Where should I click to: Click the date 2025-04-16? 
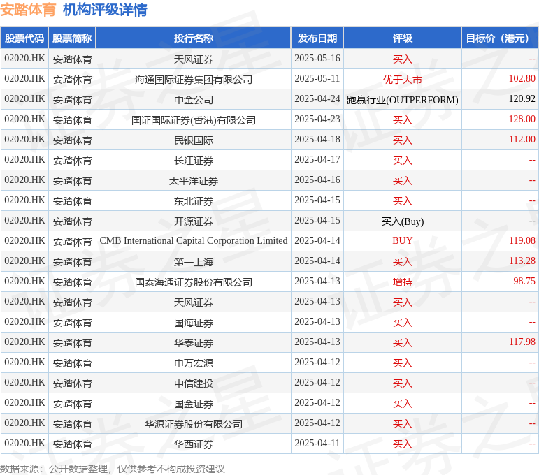tap(317, 180)
